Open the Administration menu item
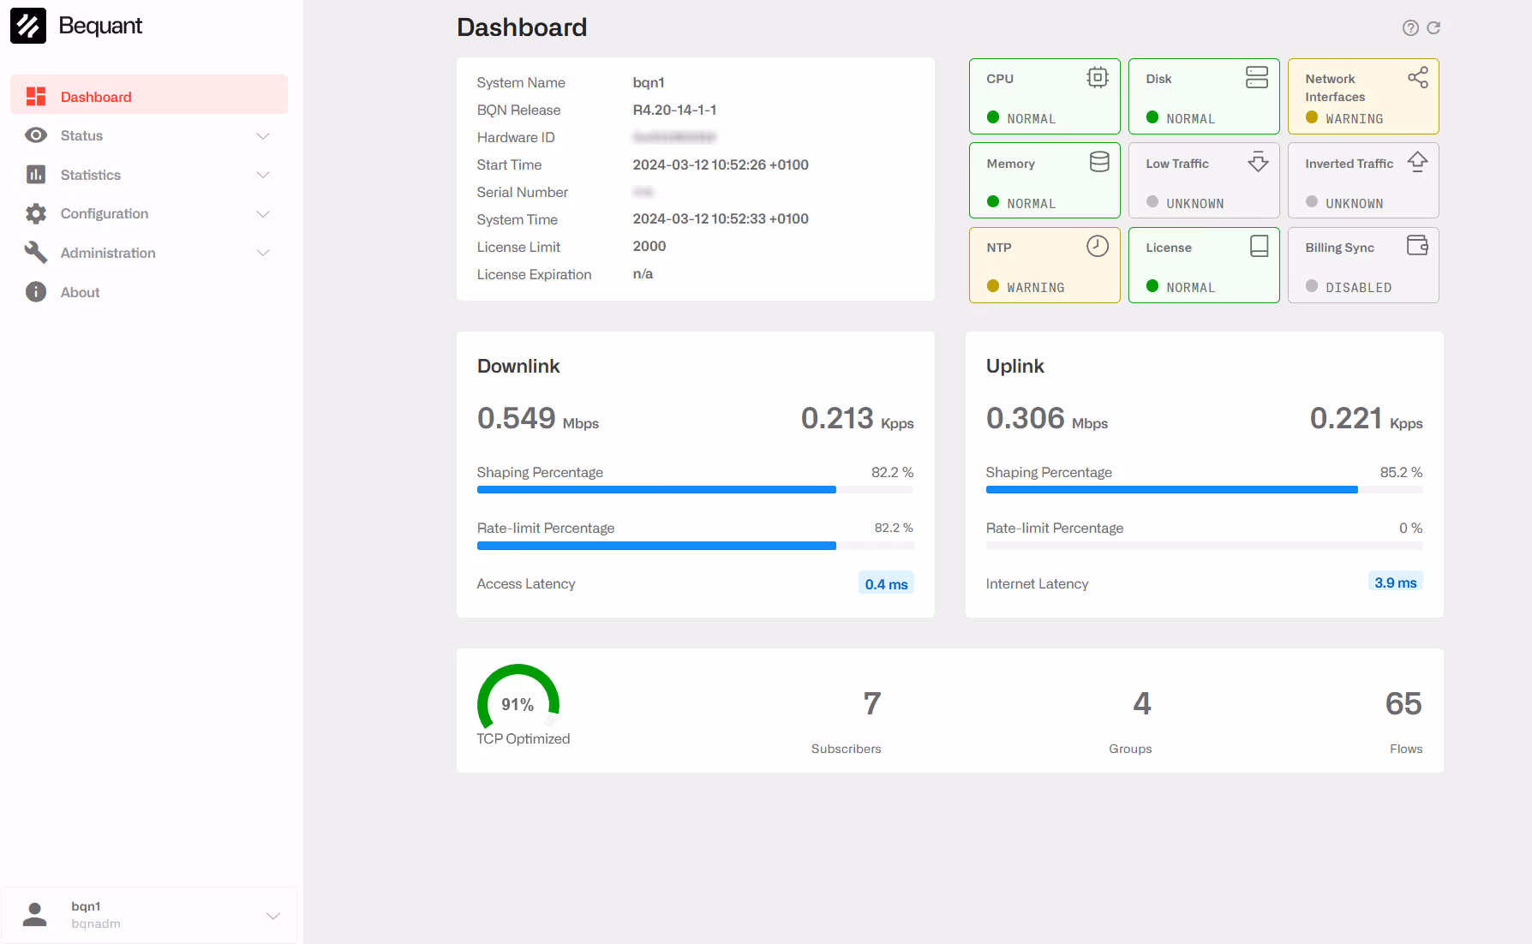 (149, 253)
